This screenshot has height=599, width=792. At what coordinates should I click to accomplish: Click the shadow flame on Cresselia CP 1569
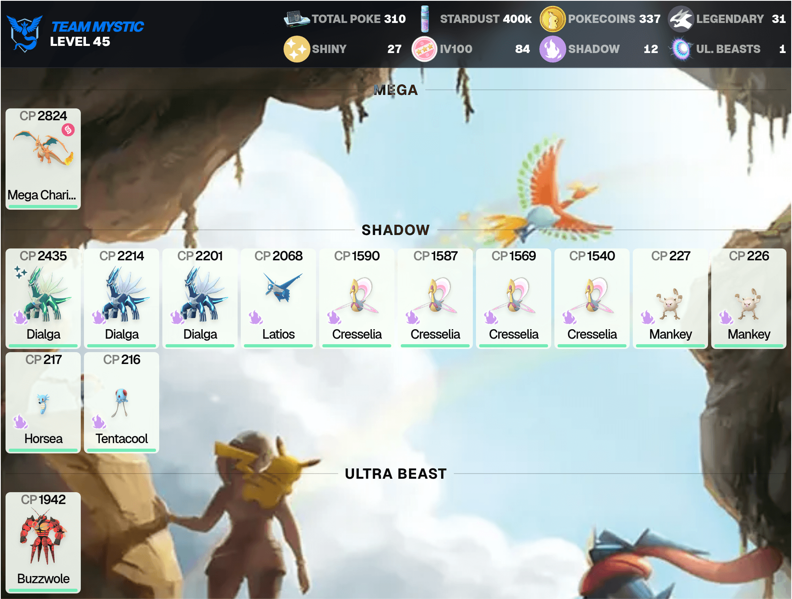coord(491,317)
